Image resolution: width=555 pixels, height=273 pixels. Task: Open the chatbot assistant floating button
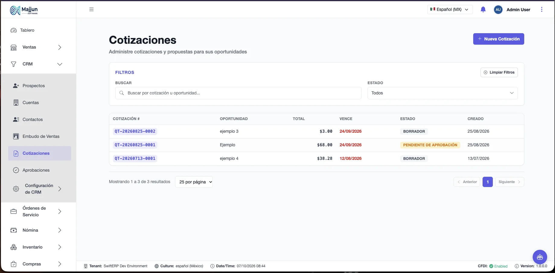point(540,257)
